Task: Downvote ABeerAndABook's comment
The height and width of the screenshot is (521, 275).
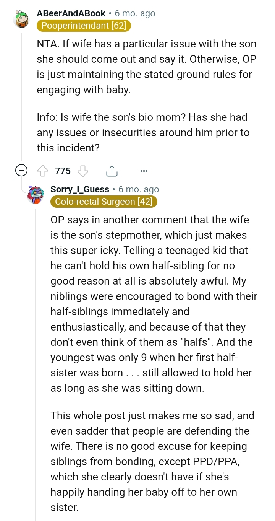Action: coord(83,171)
